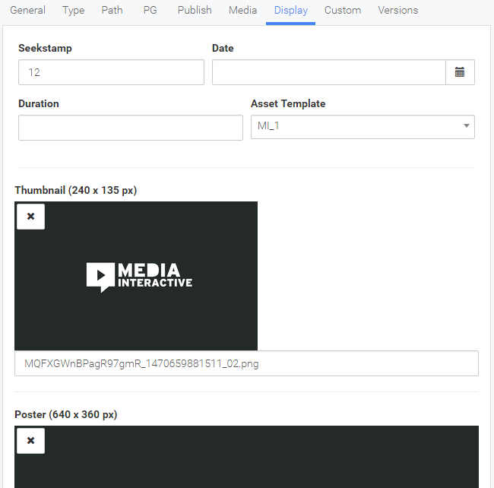Click the Duration label

pyautogui.click(x=39, y=103)
